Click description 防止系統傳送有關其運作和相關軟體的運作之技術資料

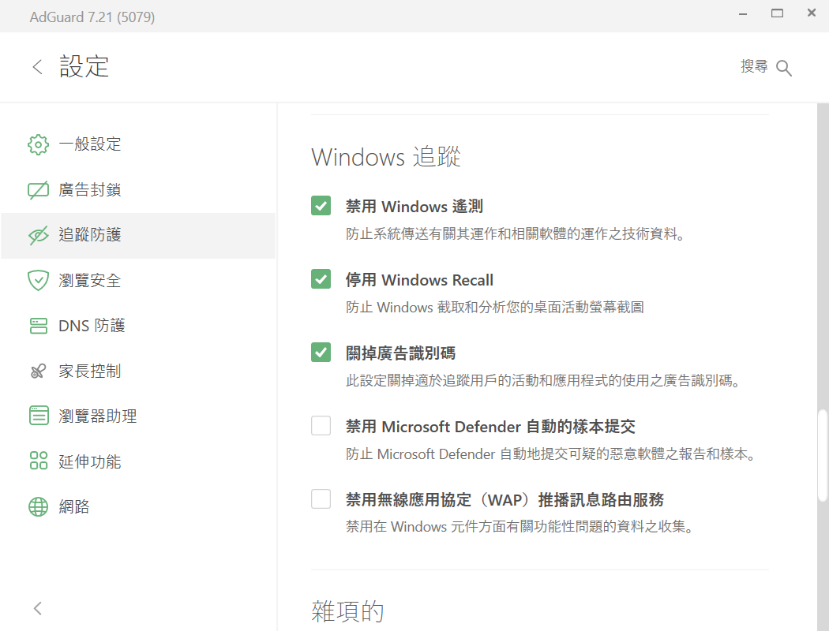(x=516, y=234)
